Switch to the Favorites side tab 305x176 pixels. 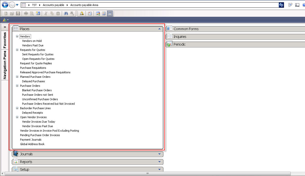coord(5,40)
